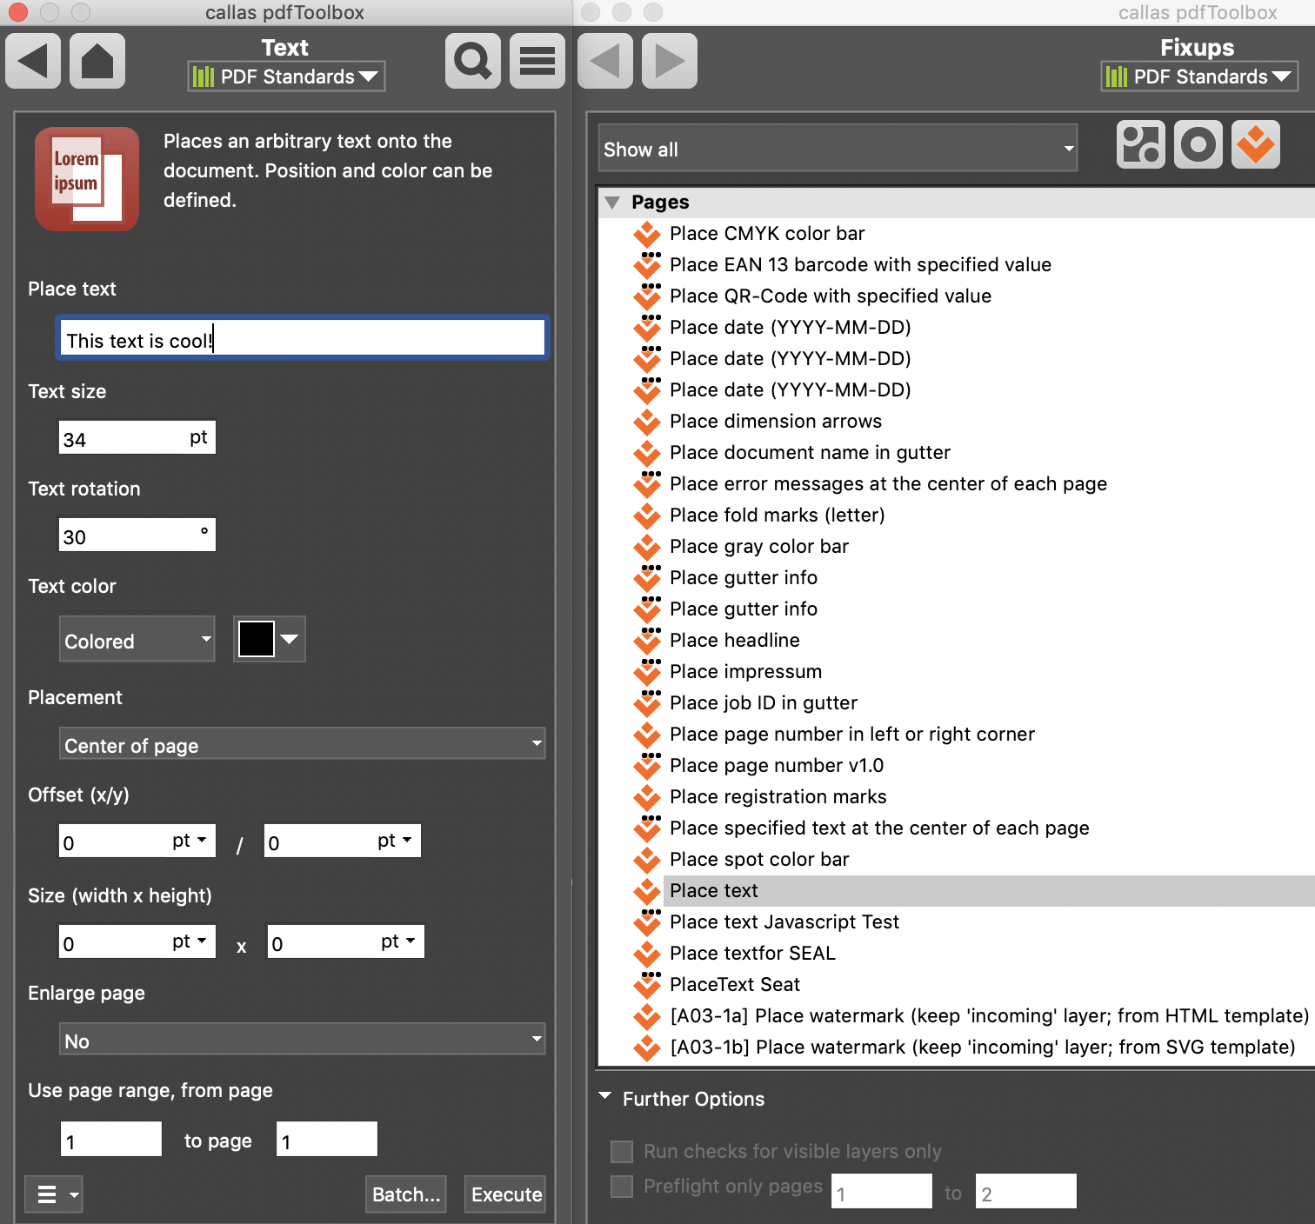The image size is (1315, 1224).
Task: Open the Offset x unit pt selector
Action: click(x=190, y=841)
